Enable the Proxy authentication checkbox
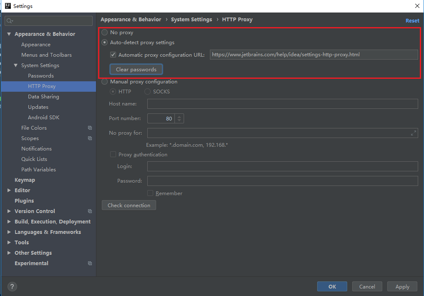Image resolution: width=424 pixels, height=296 pixels. (x=113, y=154)
